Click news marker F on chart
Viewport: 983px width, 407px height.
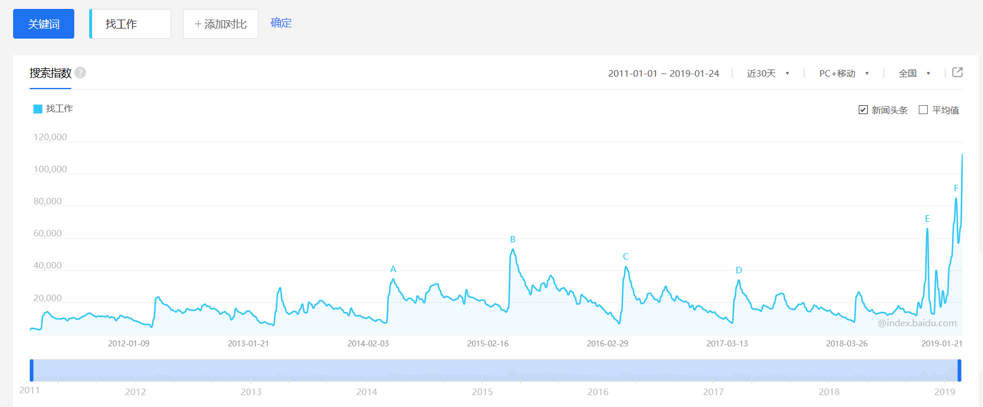click(956, 188)
